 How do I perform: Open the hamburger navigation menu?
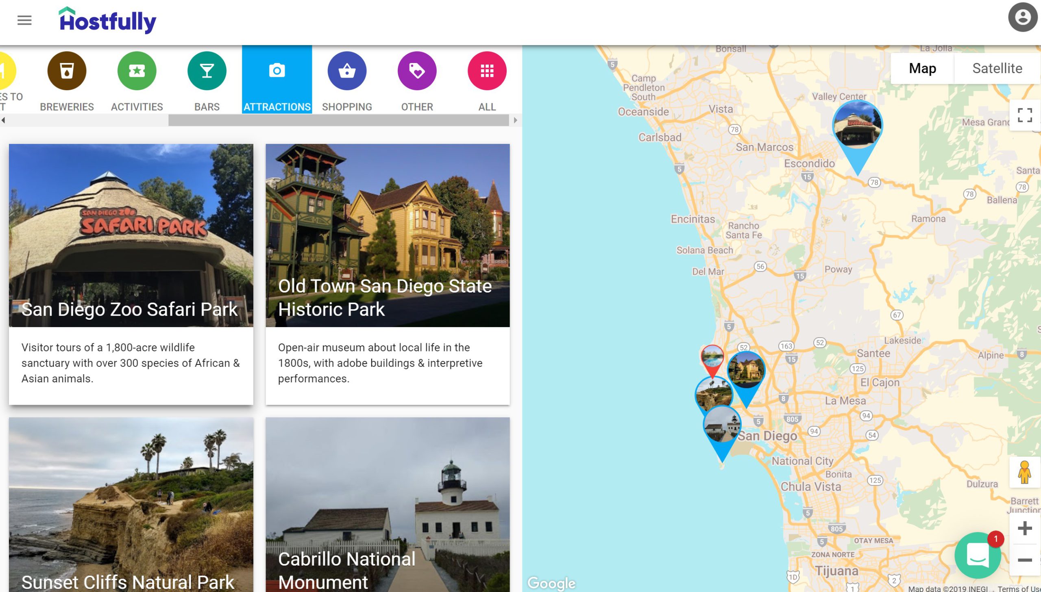24,20
